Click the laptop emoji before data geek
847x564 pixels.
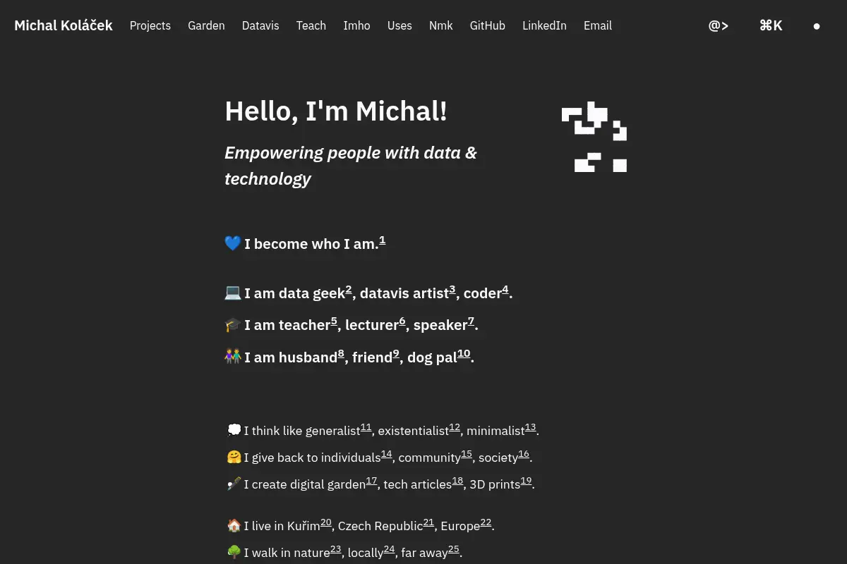pyautogui.click(x=233, y=293)
